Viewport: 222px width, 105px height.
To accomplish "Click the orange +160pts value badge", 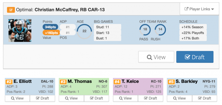I will point(51,33).
